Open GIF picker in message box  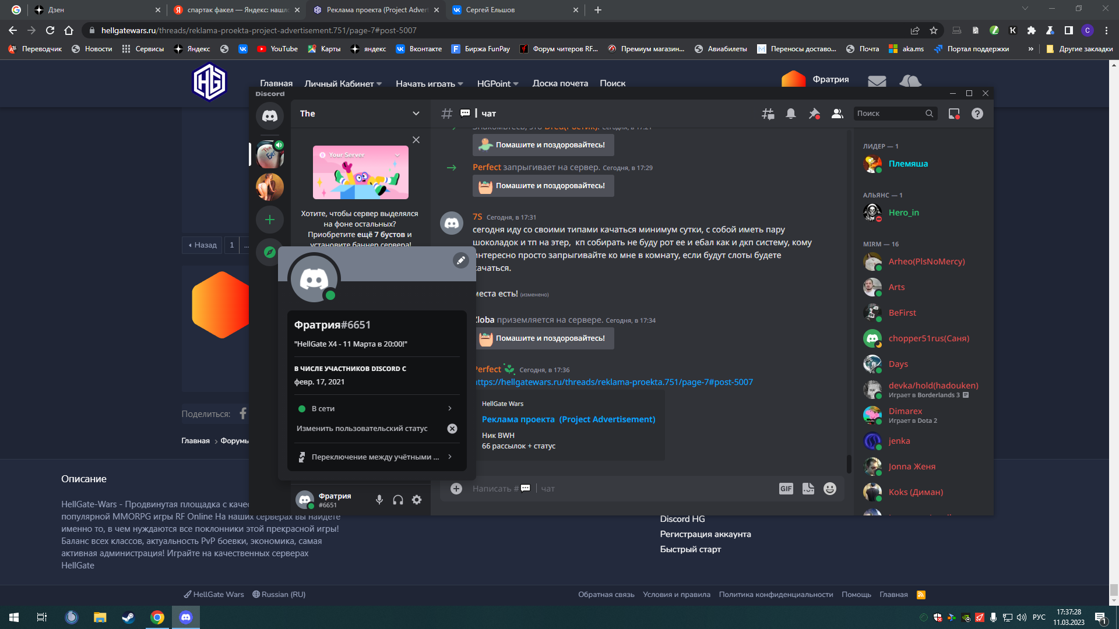tap(786, 489)
